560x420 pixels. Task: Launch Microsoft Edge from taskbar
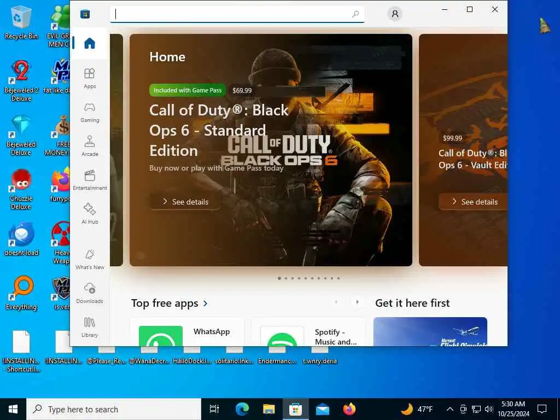click(242, 409)
